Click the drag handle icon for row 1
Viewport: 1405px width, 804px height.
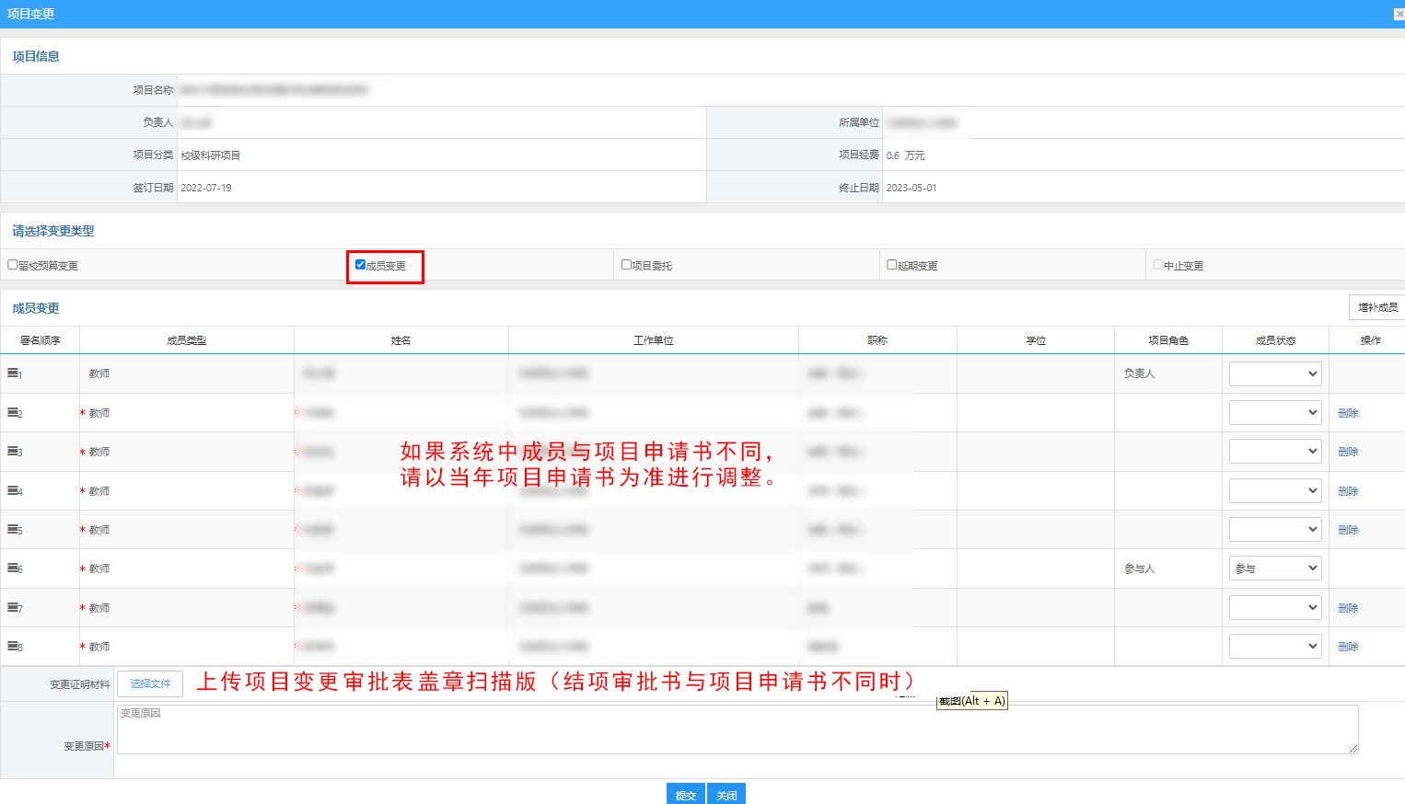[14, 373]
